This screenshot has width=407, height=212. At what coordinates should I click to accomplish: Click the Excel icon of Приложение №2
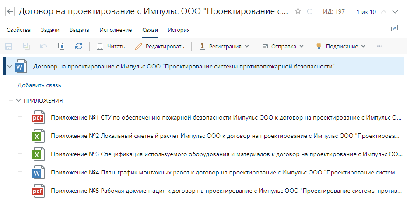(39, 136)
